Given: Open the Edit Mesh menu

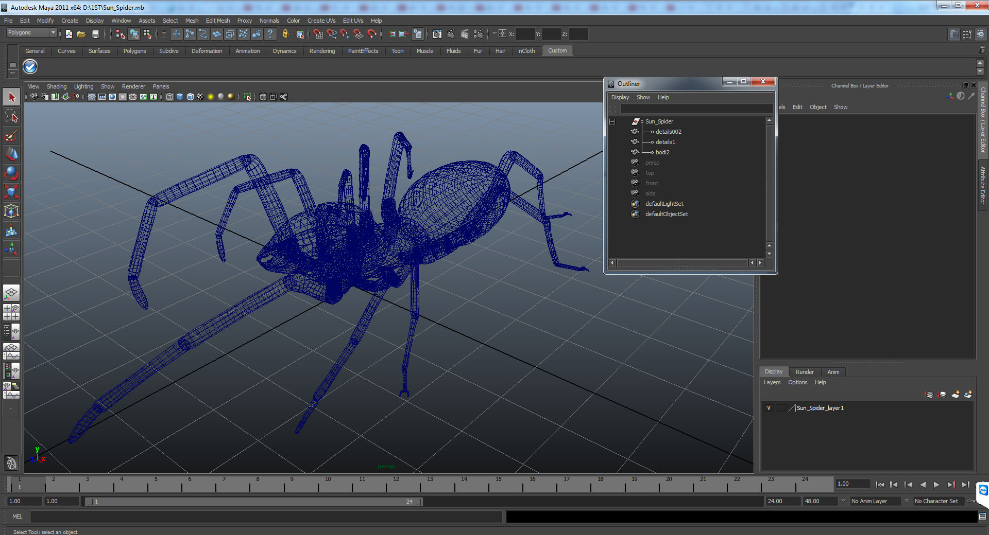Looking at the screenshot, I should pyautogui.click(x=218, y=21).
